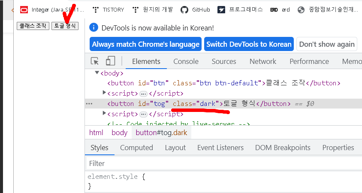The image size is (362, 193).
Task: Open the Event Listeners pane tab
Action: pyautogui.click(x=220, y=148)
